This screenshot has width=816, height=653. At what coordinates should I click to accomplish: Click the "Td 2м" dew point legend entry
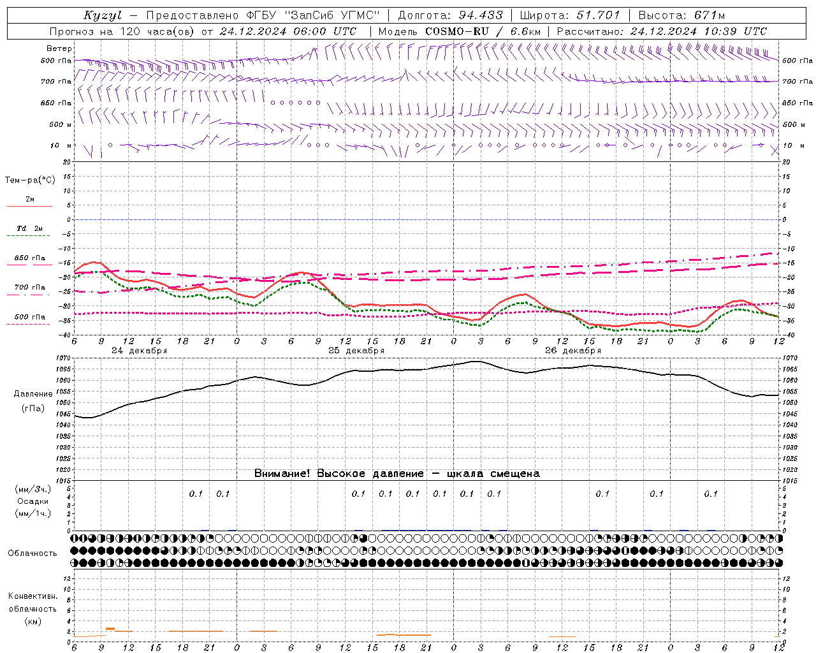point(29,228)
